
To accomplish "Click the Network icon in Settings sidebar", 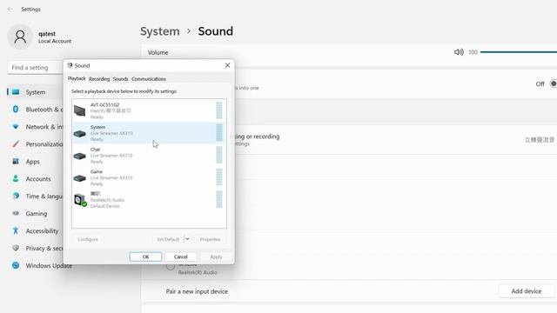I will (x=16, y=127).
